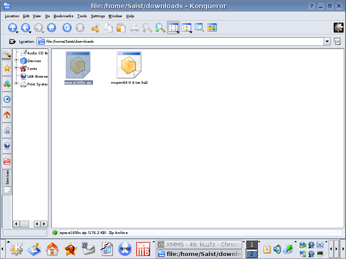This screenshot has width=346, height=259.
Task: Open the Location bar history dropdown
Action: 327,41
